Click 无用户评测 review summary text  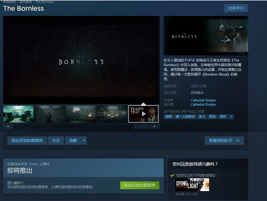[x=198, y=86]
